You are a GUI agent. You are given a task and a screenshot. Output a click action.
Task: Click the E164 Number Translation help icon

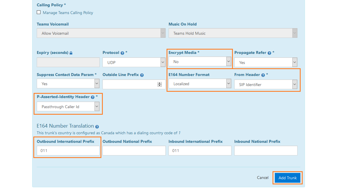pyautogui.click(x=96, y=126)
